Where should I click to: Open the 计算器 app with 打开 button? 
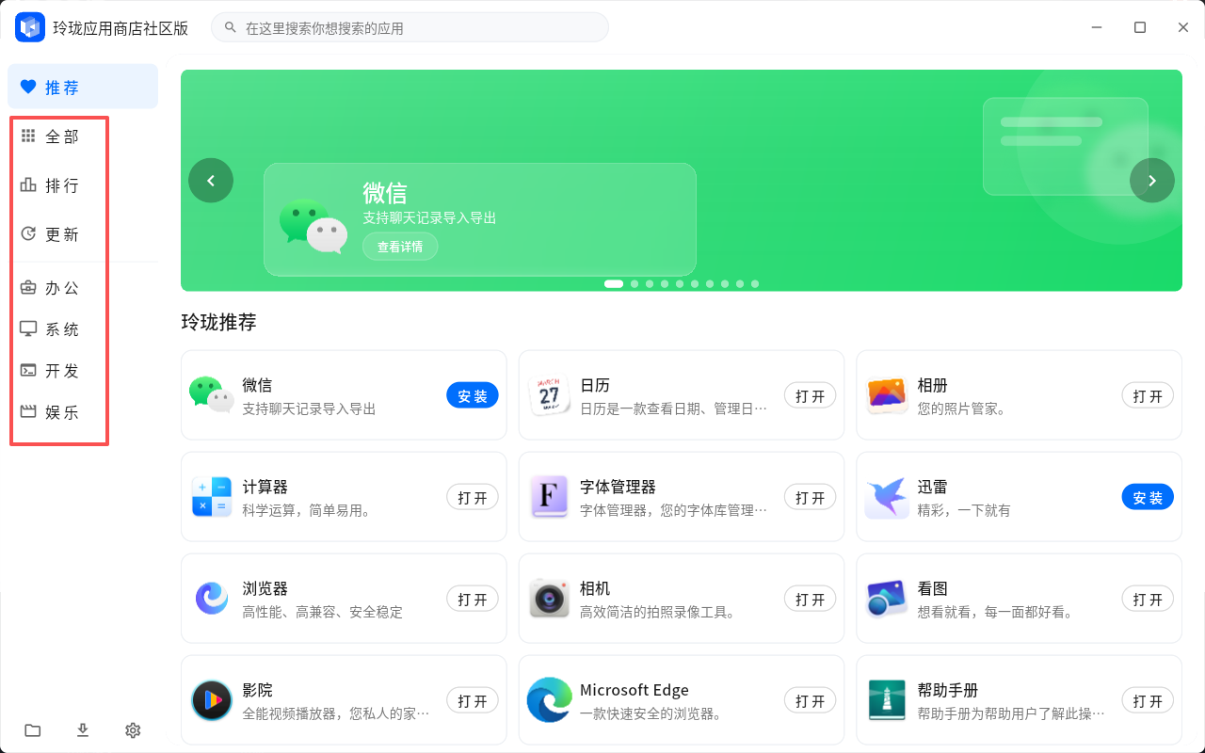(x=473, y=497)
